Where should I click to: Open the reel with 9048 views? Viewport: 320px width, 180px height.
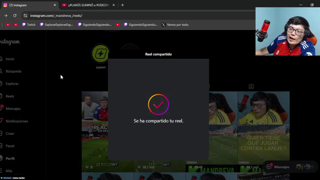tap(211, 131)
